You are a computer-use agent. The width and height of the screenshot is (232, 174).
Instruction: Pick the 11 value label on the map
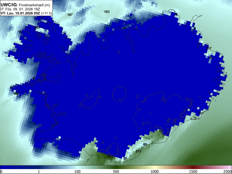click(20, 32)
